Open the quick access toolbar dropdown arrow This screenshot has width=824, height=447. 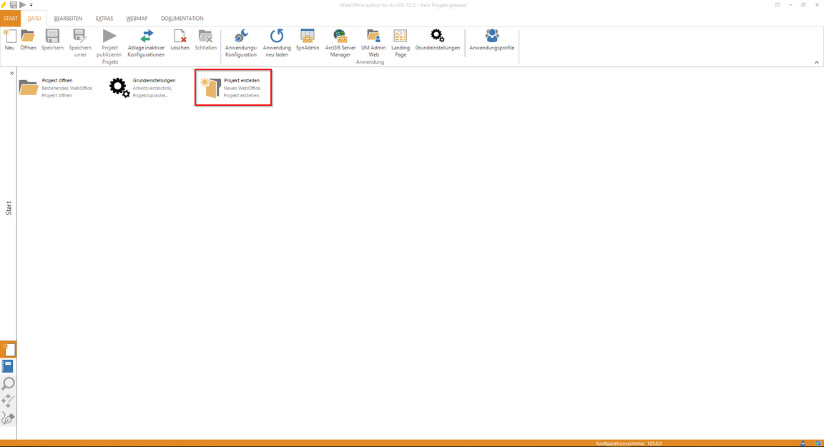pos(31,5)
